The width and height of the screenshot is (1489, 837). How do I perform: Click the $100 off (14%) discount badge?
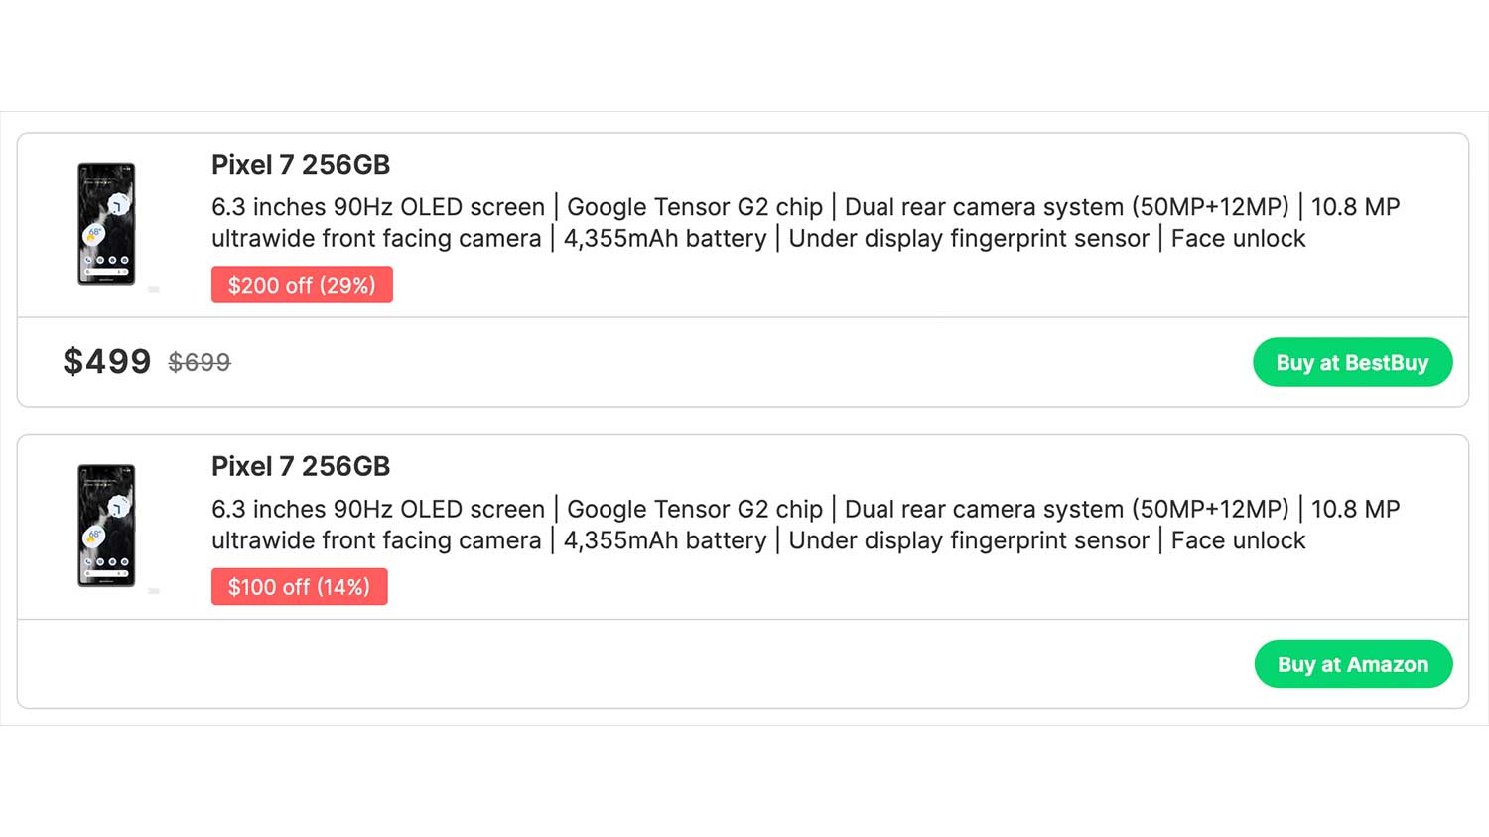pyautogui.click(x=299, y=587)
